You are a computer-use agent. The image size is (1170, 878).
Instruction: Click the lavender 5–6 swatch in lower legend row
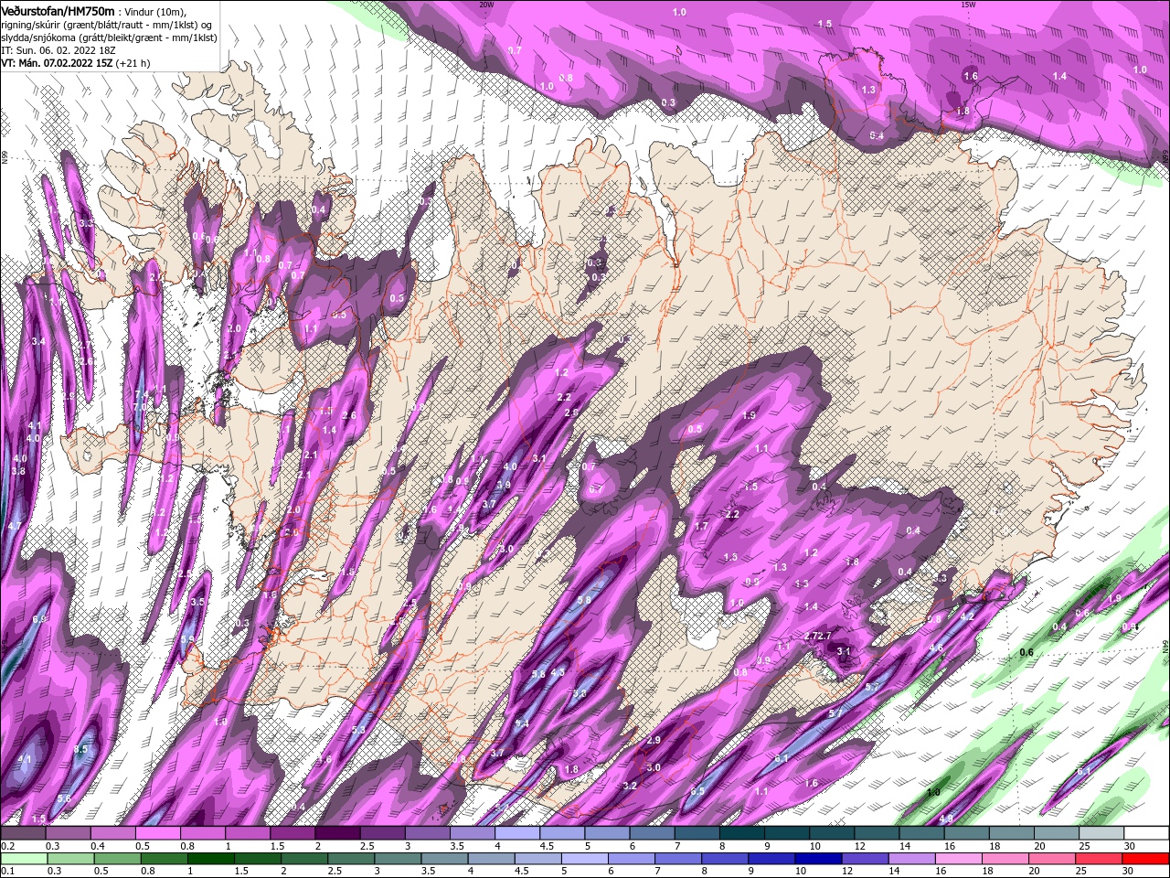tap(585, 858)
